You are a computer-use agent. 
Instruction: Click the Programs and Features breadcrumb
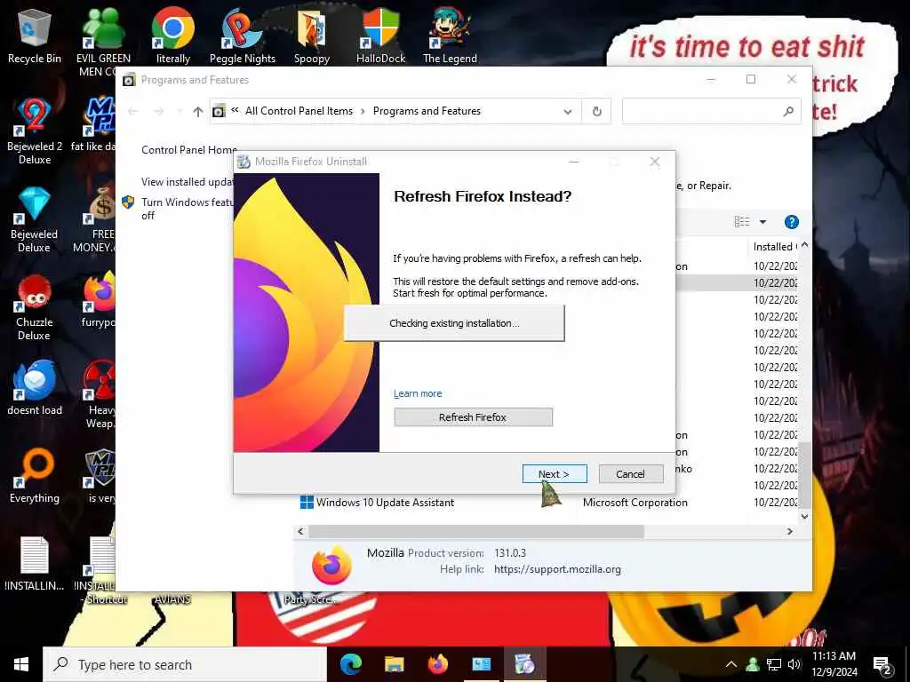427,111
